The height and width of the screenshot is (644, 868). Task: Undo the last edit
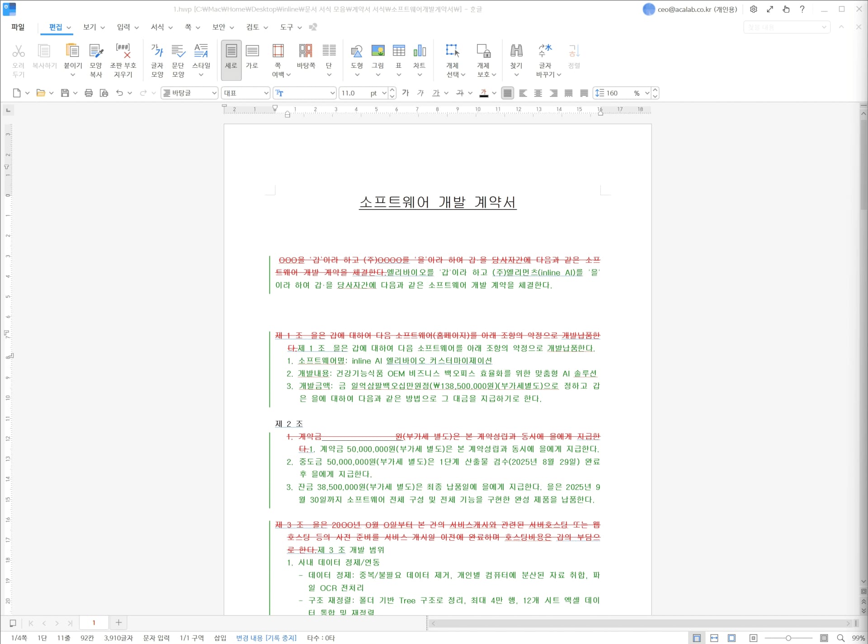point(119,93)
